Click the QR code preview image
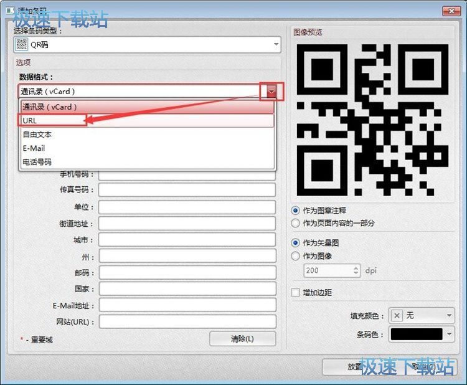The width and height of the screenshot is (467, 385). 372,120
